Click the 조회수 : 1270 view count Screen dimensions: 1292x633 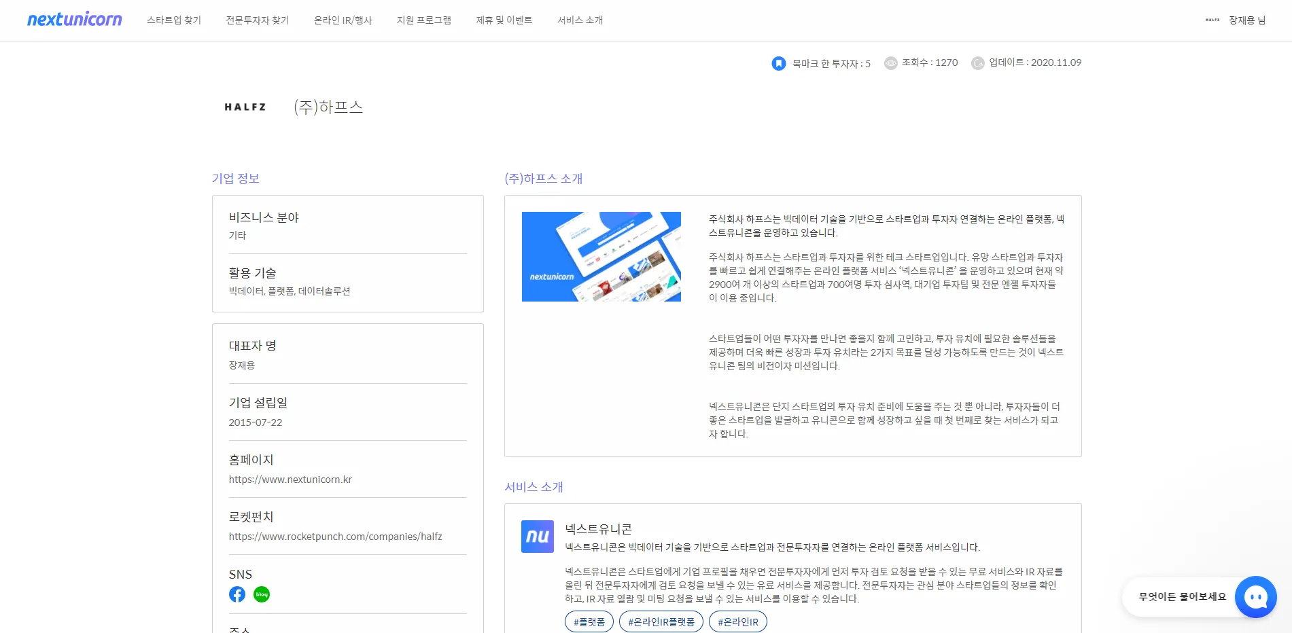[930, 62]
